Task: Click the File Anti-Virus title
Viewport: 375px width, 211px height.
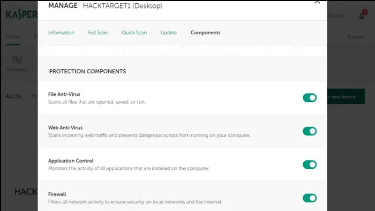Action: point(64,94)
